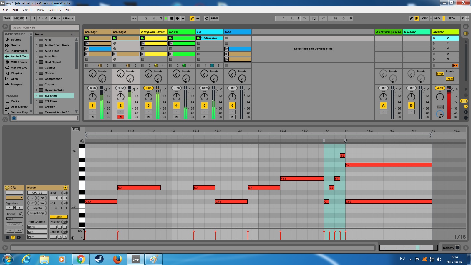Click the Legato button in Notes box
471x265 pixels.
(37, 208)
